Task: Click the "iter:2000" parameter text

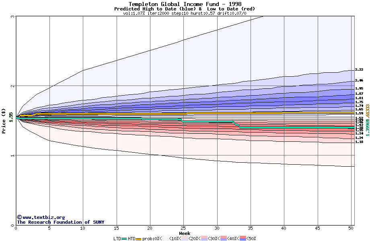Action: 158,13
